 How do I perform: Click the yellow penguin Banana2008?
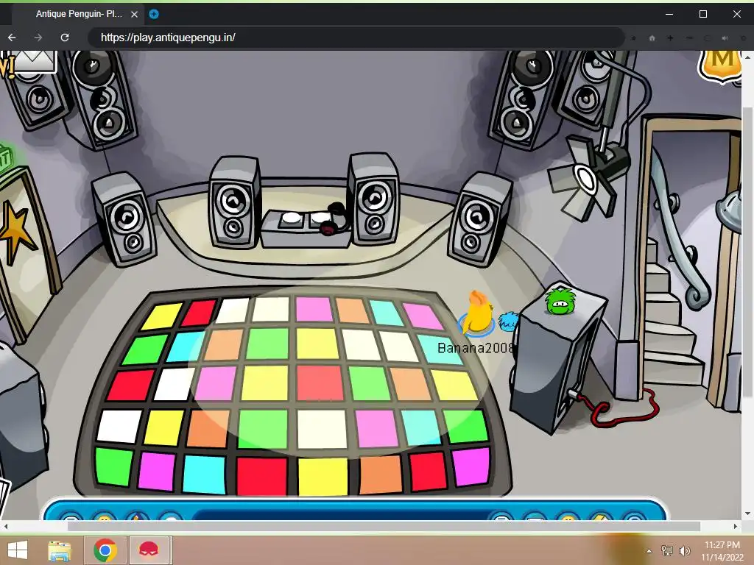pyautogui.click(x=477, y=312)
